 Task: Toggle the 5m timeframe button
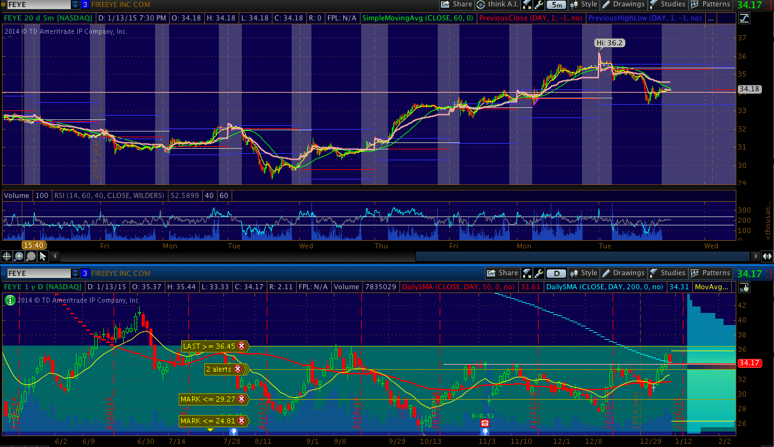[x=556, y=4]
